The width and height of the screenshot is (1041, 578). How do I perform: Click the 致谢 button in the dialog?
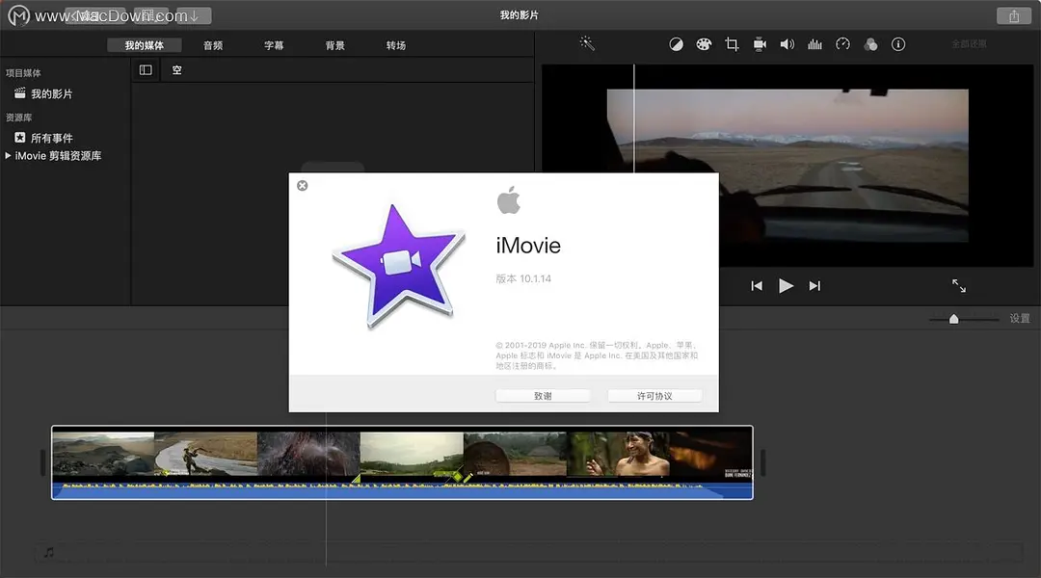(543, 396)
